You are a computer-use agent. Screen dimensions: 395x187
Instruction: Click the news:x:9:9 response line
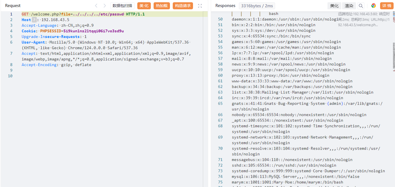click(289, 64)
